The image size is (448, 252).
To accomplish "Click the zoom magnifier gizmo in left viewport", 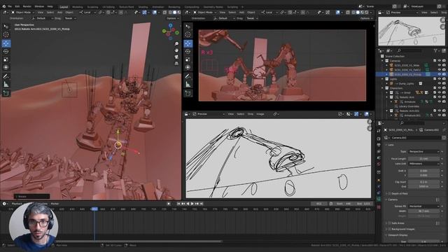I will [x=176, y=43].
